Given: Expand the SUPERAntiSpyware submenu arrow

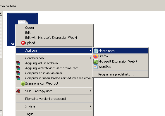Looking at the screenshot, I should click(x=90, y=91).
